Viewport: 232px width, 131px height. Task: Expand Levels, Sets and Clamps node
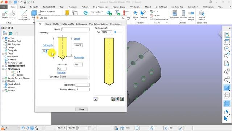coord(3,78)
